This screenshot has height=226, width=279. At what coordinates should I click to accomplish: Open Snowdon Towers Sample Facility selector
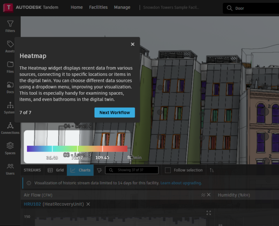(171, 8)
